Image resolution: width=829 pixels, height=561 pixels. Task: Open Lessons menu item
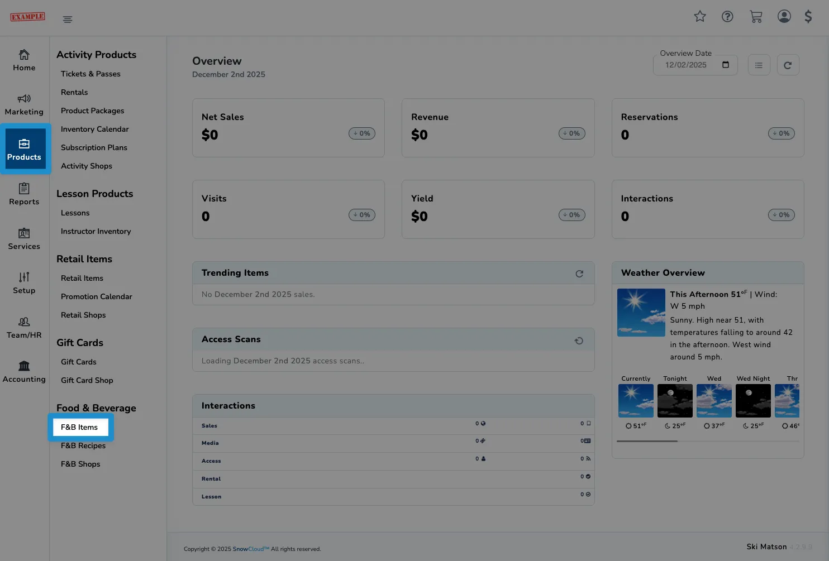click(75, 213)
